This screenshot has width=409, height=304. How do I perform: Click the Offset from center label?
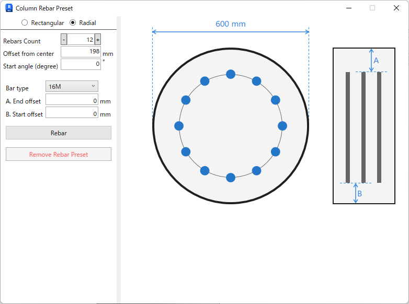point(28,54)
